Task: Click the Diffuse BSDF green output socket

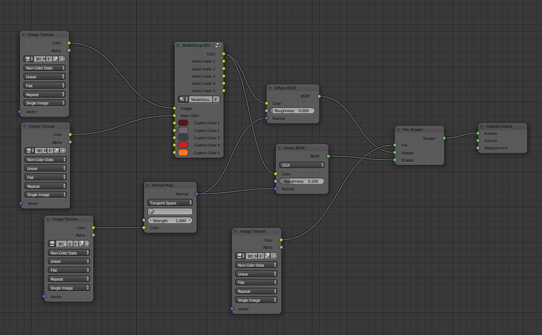Action: [x=319, y=96]
